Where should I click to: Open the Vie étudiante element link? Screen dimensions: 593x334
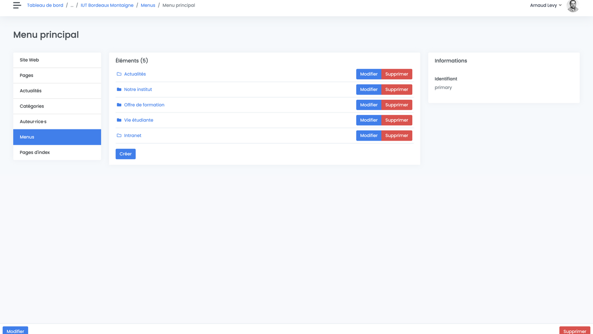(139, 120)
